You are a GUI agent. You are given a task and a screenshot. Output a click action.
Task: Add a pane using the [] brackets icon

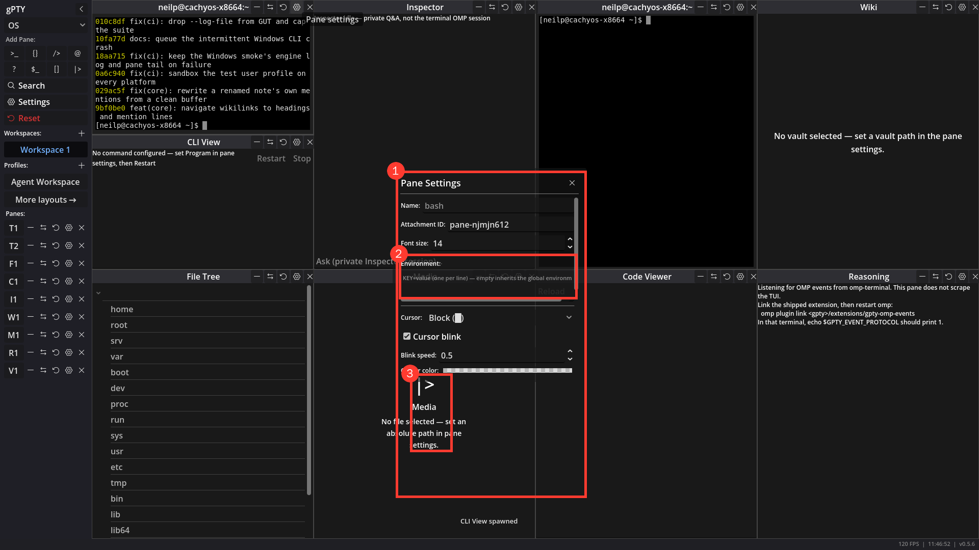[x=57, y=69]
